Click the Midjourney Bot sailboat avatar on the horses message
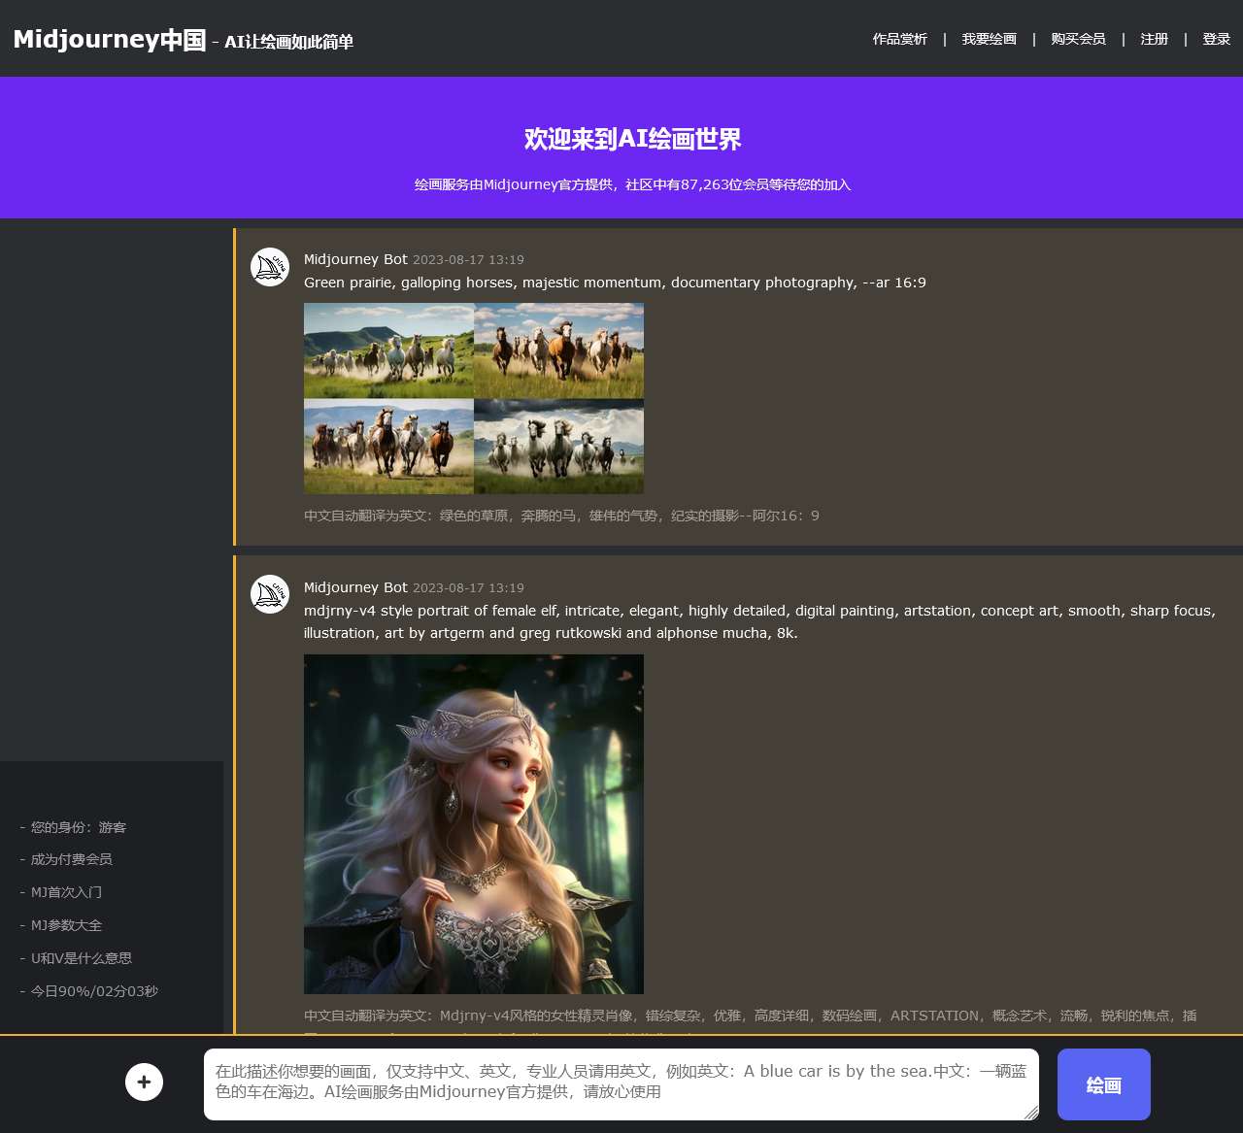This screenshot has width=1243, height=1133. pyautogui.click(x=269, y=266)
